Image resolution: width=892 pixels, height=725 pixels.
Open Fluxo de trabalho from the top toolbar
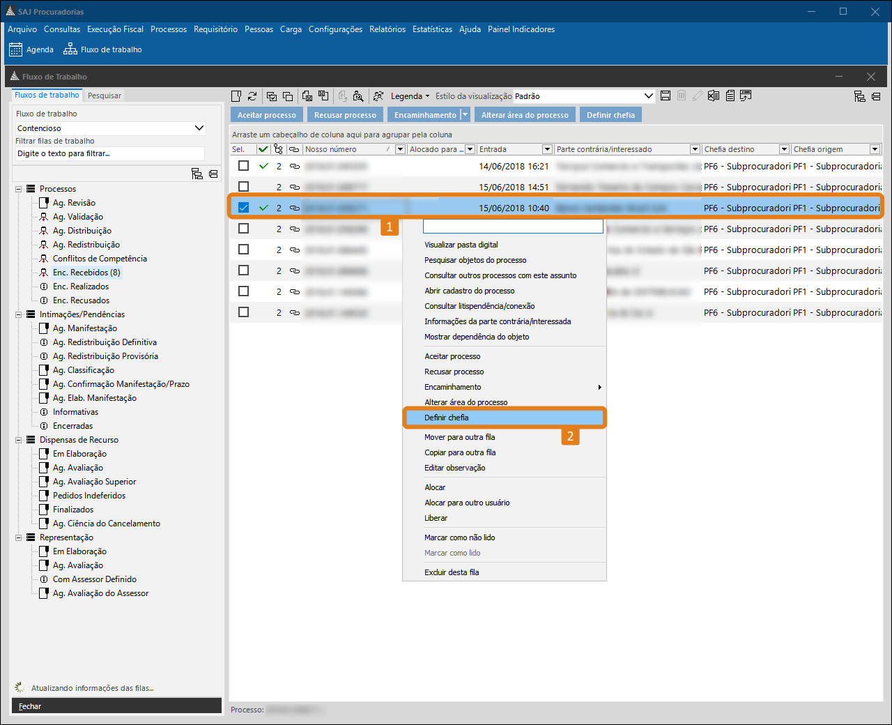(x=102, y=49)
